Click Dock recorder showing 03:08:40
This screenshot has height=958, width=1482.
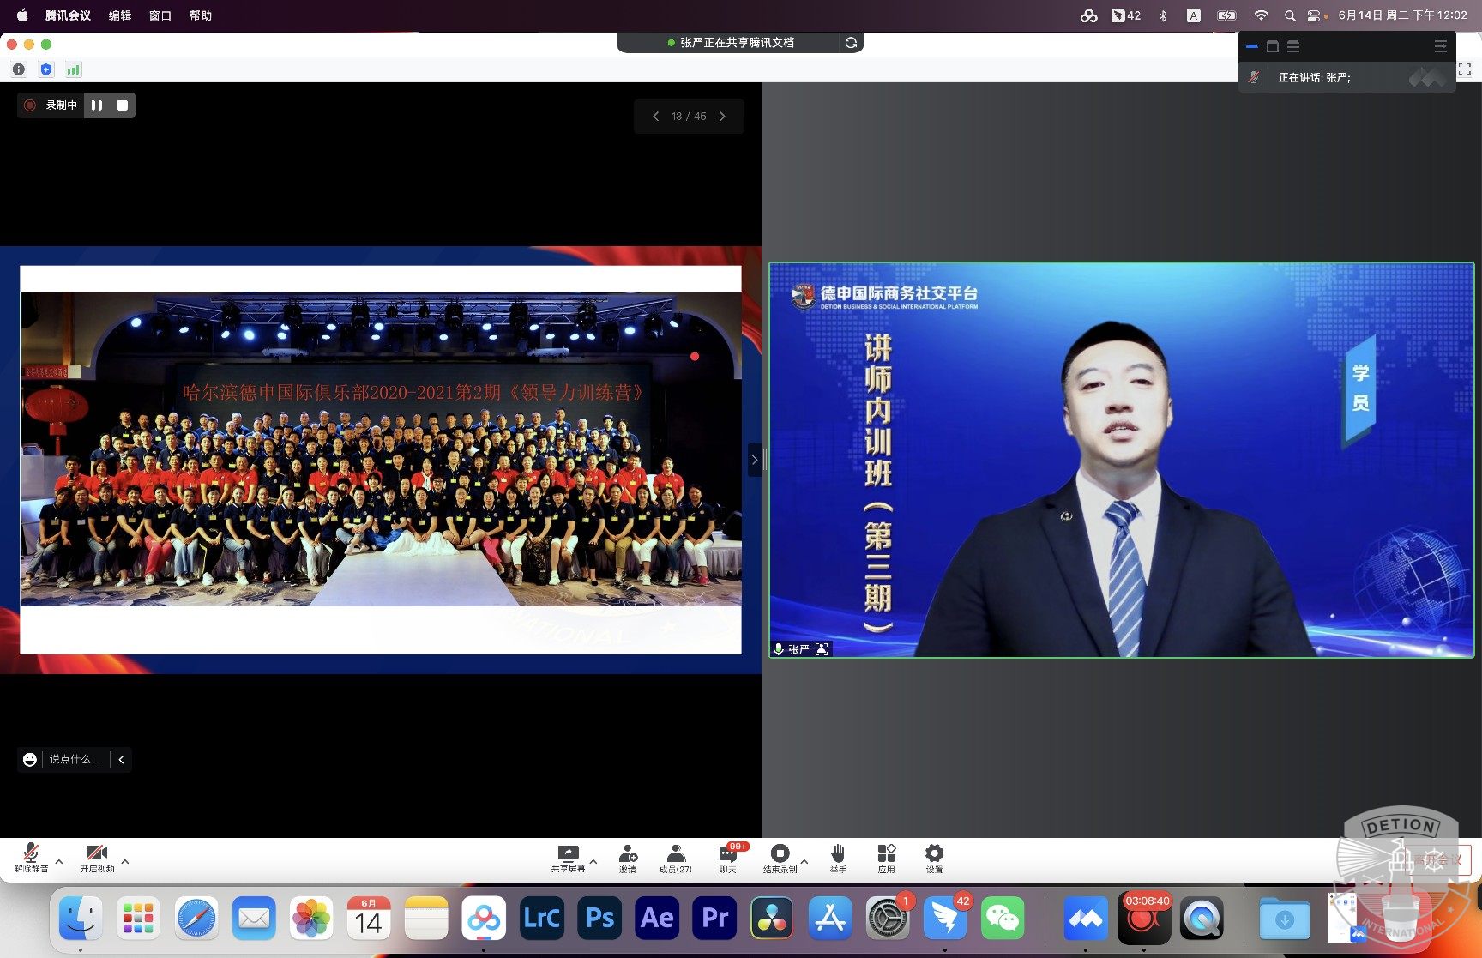pyautogui.click(x=1144, y=918)
